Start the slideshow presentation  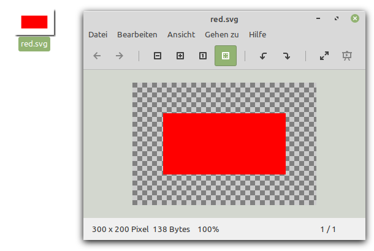[x=347, y=56]
